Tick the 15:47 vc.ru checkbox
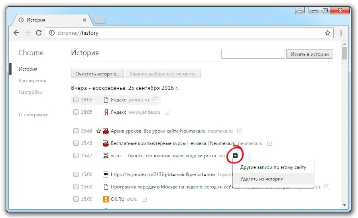 click(x=76, y=155)
